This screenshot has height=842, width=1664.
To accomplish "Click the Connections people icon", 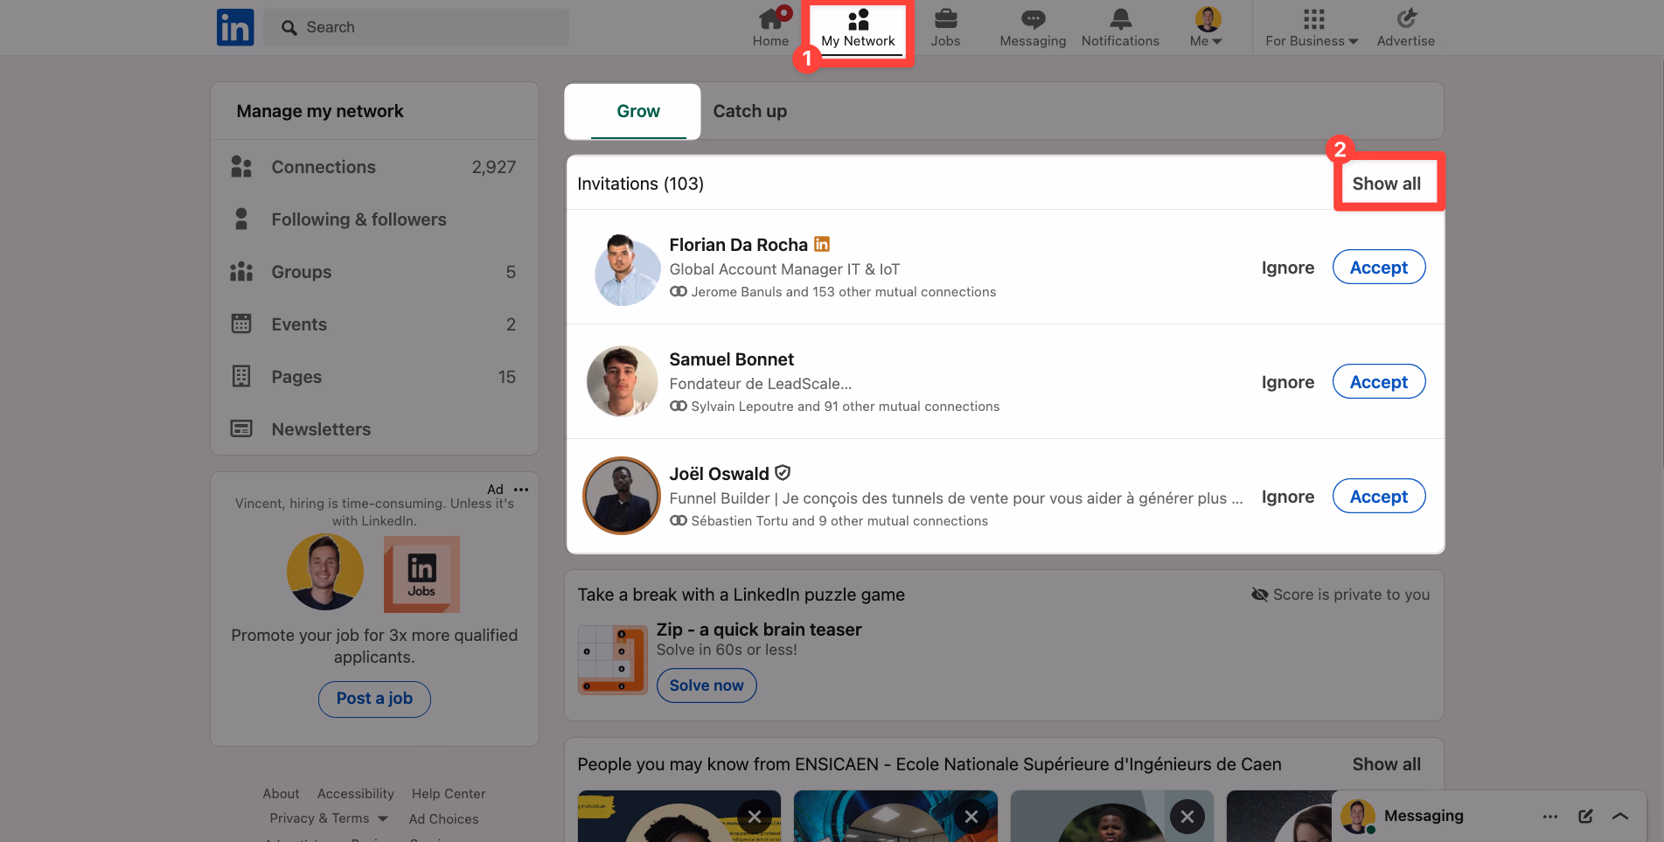I will [x=241, y=167].
